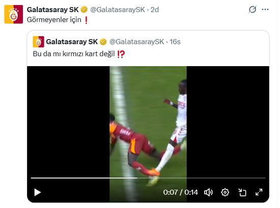
Task: Open the 2d timestamp link
Action: [x=155, y=10]
